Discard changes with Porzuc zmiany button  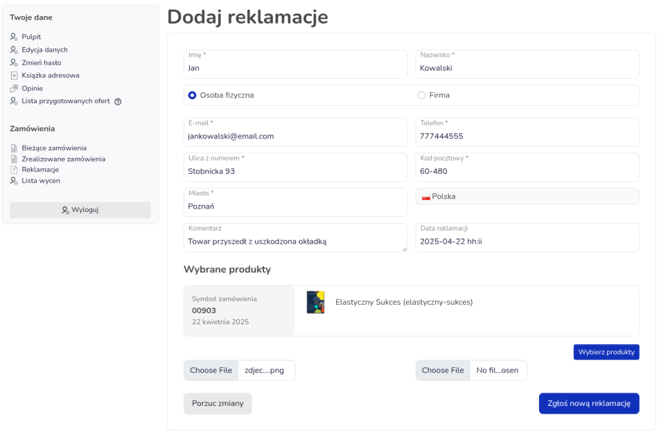pos(218,403)
